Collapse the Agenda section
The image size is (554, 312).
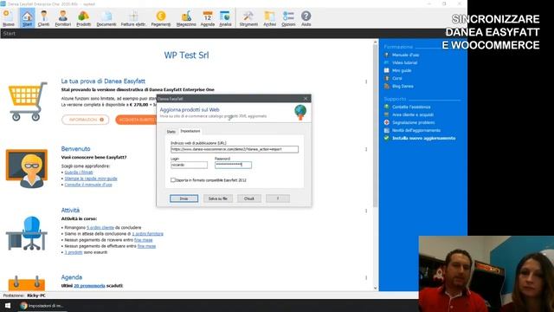coord(366,277)
